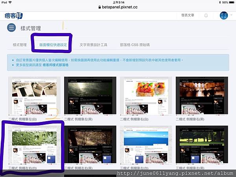Viewport: 236px width, 177px height.
Task: Tap the battery indicator in status bar
Action: coord(232,2)
